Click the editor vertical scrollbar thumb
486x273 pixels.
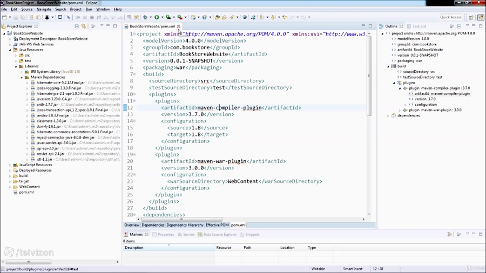(x=369, y=76)
